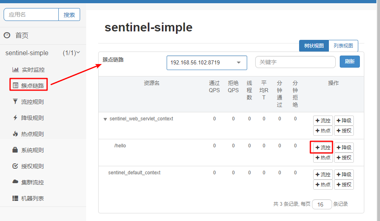Screen dimensions: 380x221
Task: Add 流控 rule for /hello
Action: 323,147
